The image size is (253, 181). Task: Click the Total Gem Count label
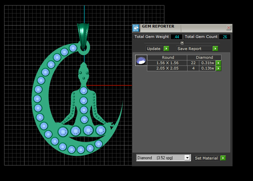pyautogui.click(x=201, y=37)
